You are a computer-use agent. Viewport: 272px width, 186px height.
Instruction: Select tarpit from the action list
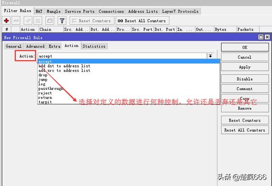coord(45,102)
